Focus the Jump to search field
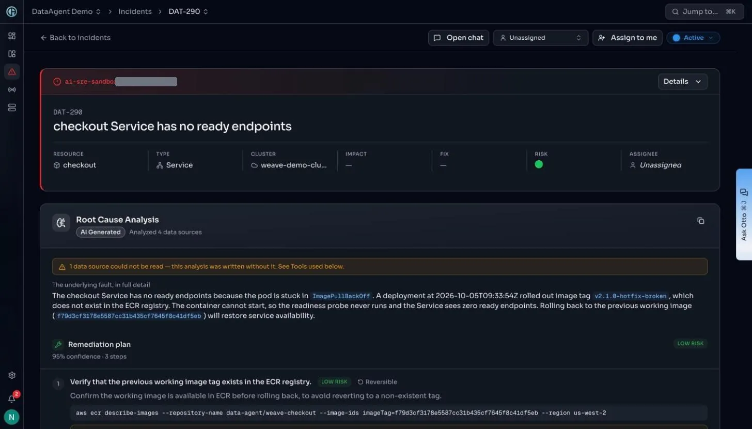The image size is (752, 429). click(x=703, y=11)
